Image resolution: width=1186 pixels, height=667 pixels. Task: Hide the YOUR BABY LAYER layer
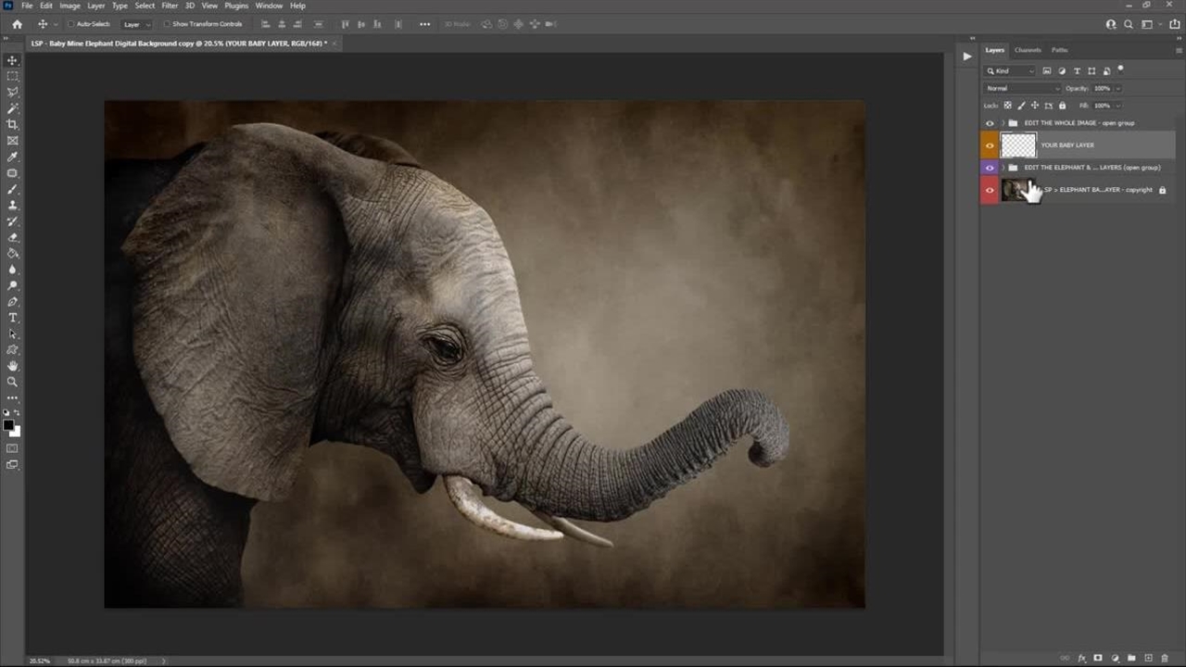tap(990, 145)
